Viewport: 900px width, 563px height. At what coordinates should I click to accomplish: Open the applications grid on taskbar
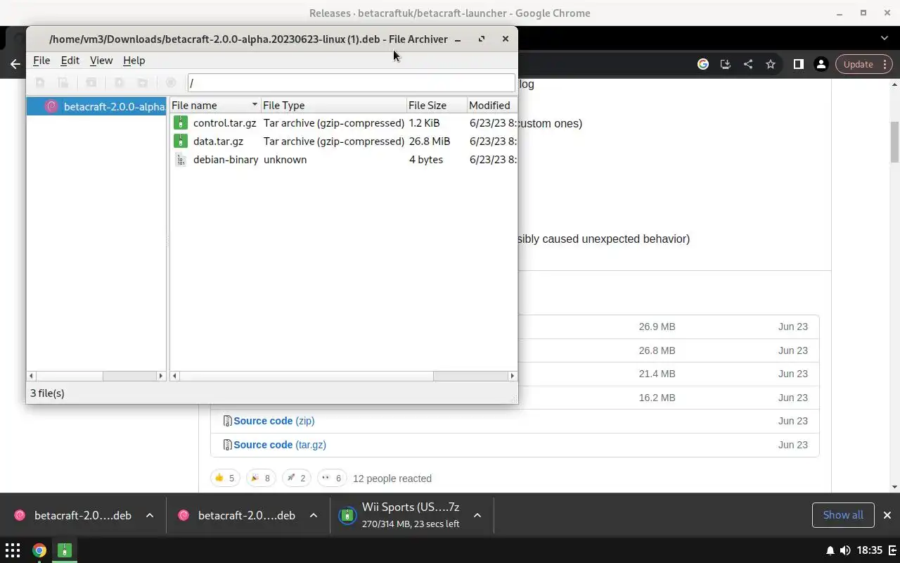click(13, 550)
